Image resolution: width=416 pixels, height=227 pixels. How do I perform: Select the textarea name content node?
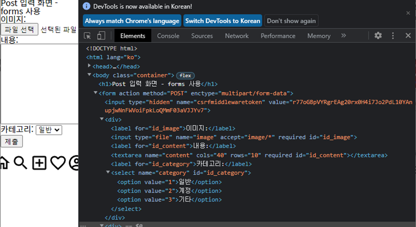[x=249, y=155]
